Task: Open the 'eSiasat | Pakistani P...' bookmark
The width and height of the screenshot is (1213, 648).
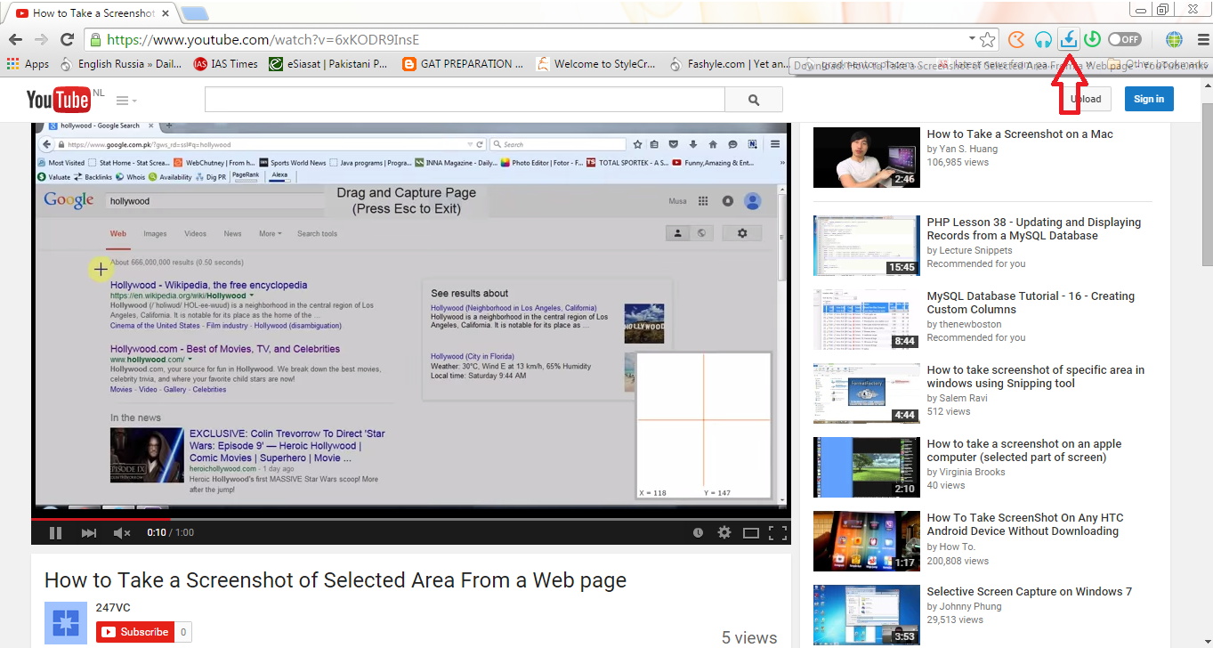Action: [329, 64]
